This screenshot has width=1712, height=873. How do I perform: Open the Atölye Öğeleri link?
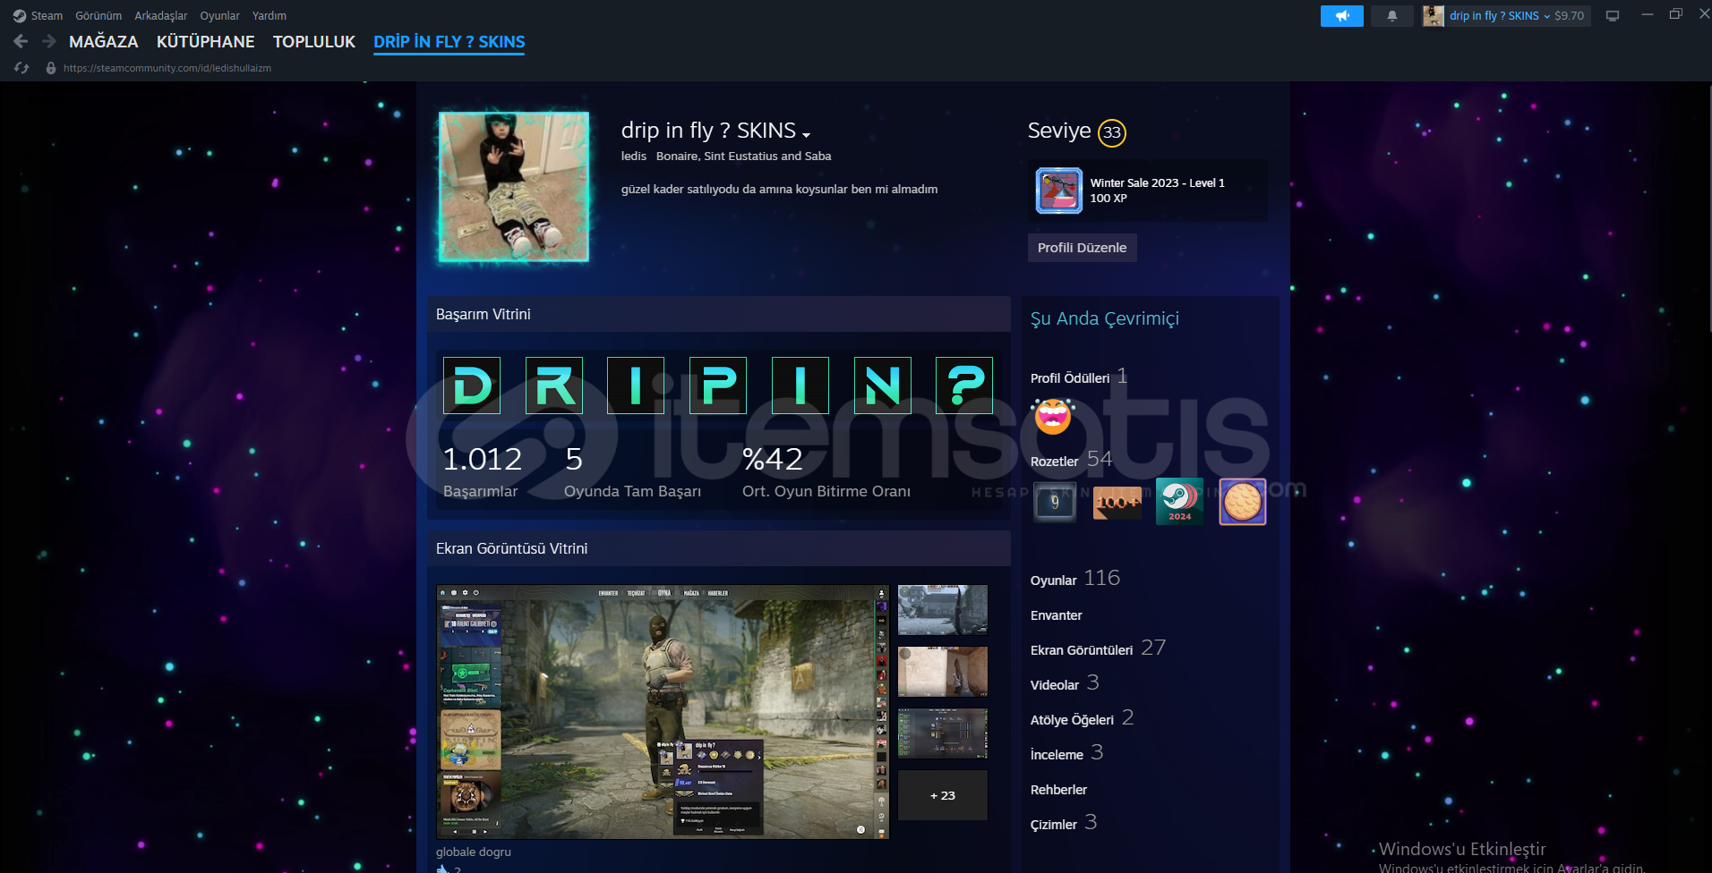coord(1083,718)
